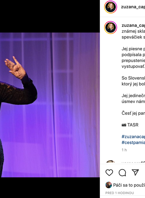
Task: Click the black sleeve in the photo
Action: click(x=19, y=93)
